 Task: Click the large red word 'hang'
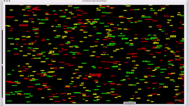[x=95, y=75]
